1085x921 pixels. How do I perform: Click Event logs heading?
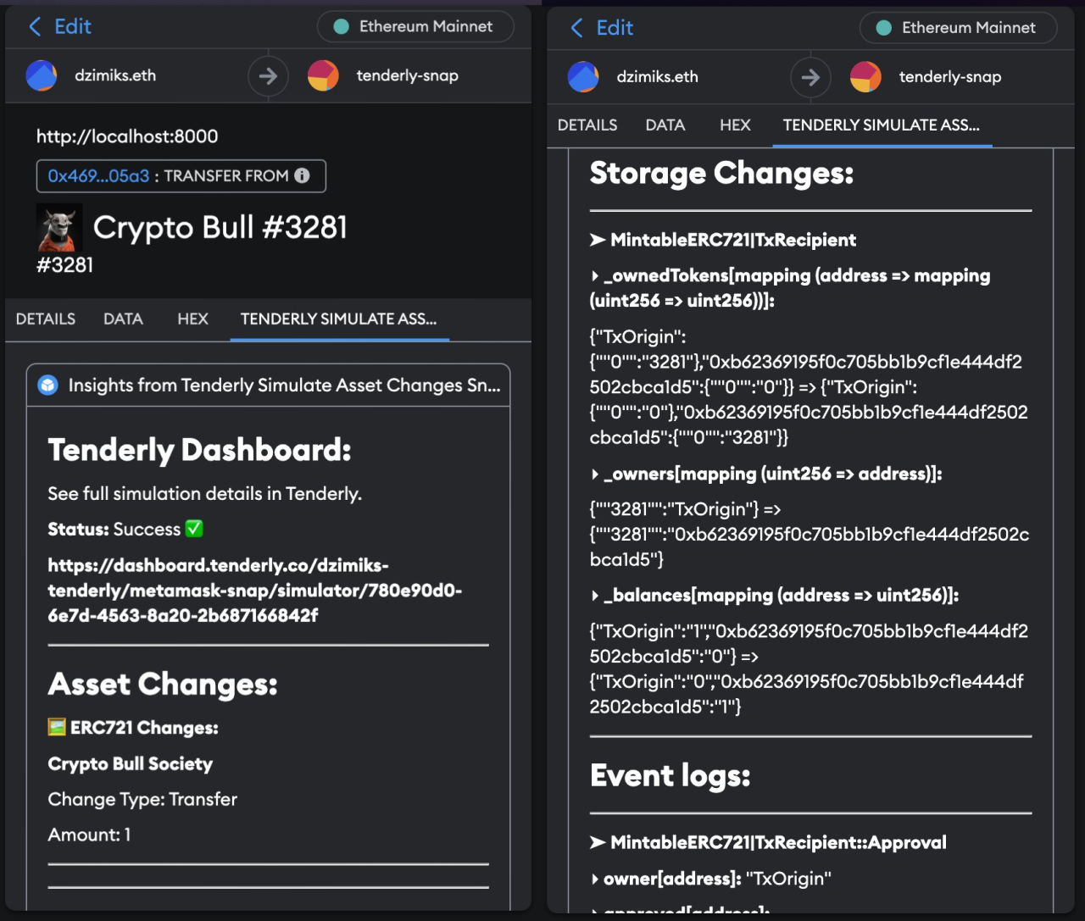point(670,775)
